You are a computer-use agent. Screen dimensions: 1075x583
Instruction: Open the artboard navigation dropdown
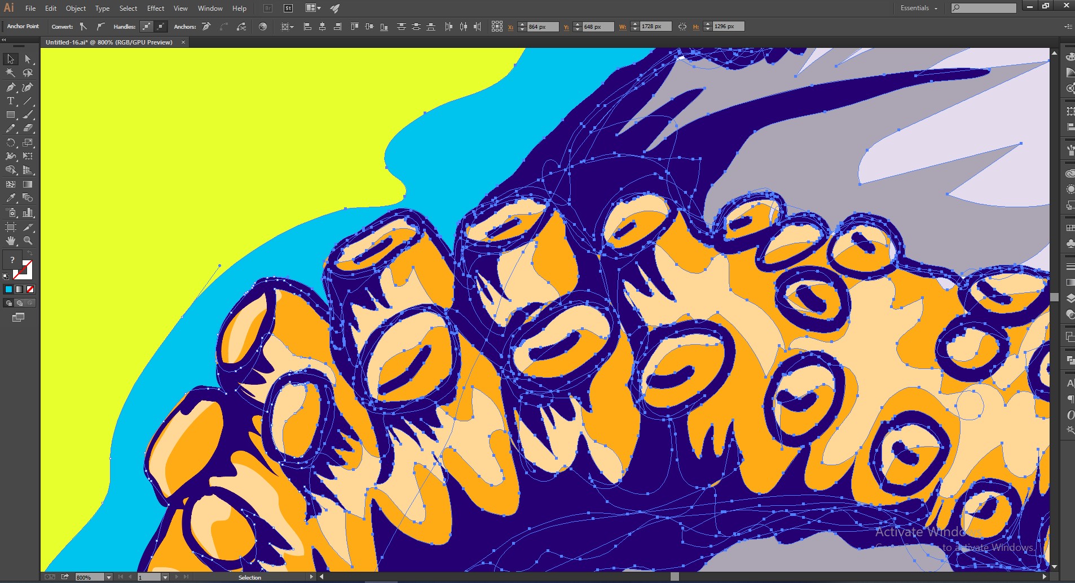tap(165, 577)
